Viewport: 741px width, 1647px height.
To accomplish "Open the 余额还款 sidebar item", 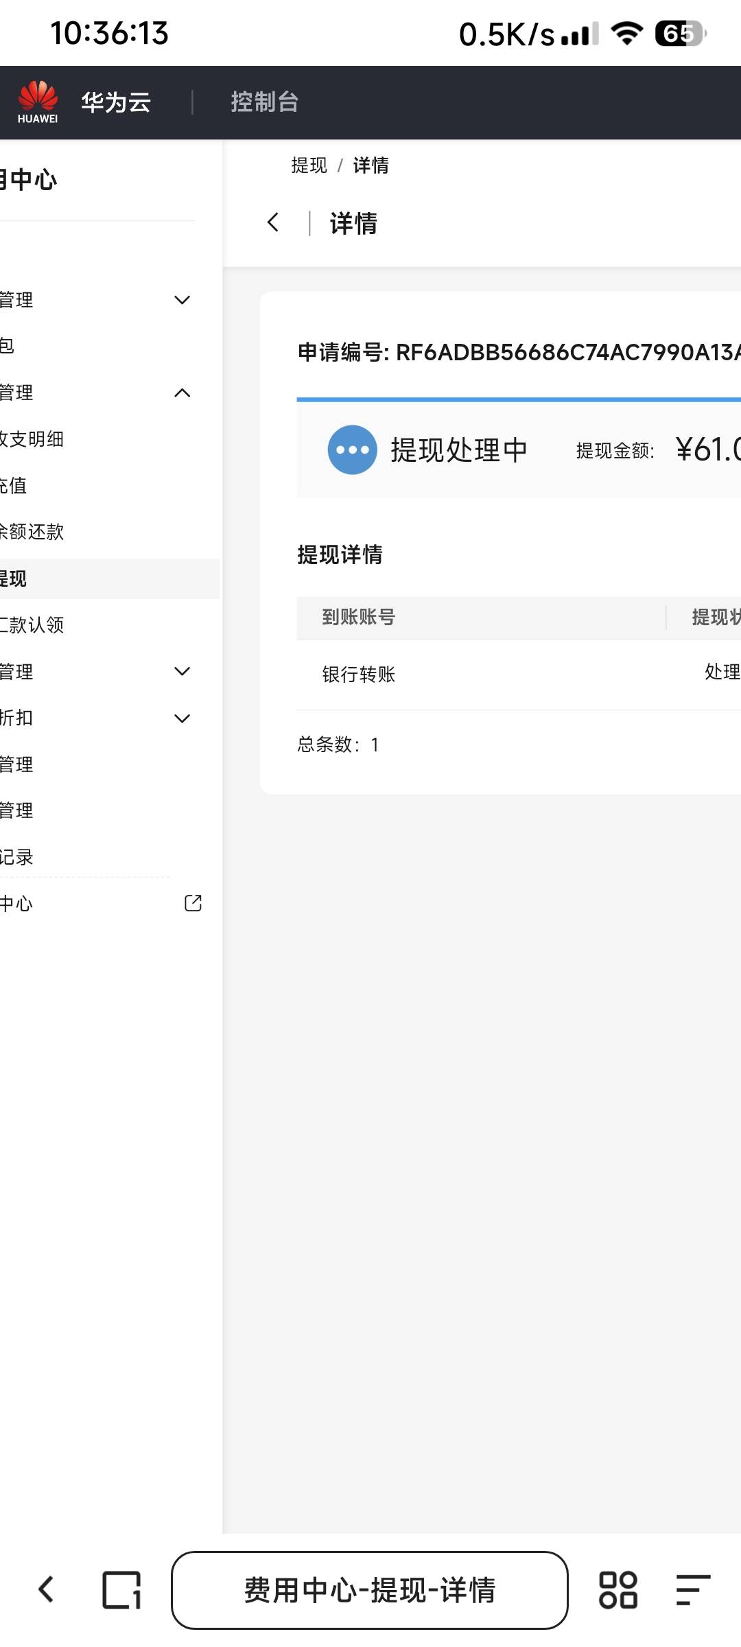I will coord(32,532).
